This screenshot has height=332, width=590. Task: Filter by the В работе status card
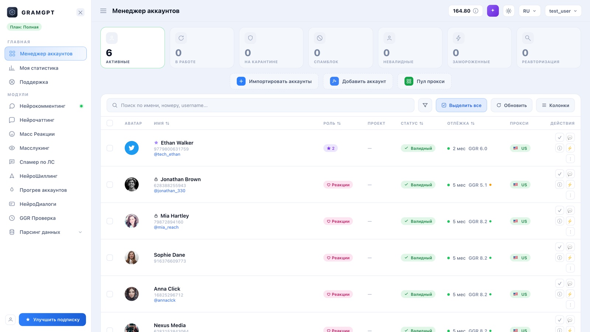[202, 48]
